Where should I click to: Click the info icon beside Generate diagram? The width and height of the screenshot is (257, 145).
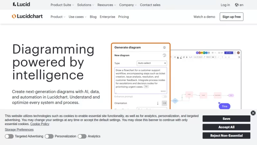pyautogui.click(x=164, y=47)
